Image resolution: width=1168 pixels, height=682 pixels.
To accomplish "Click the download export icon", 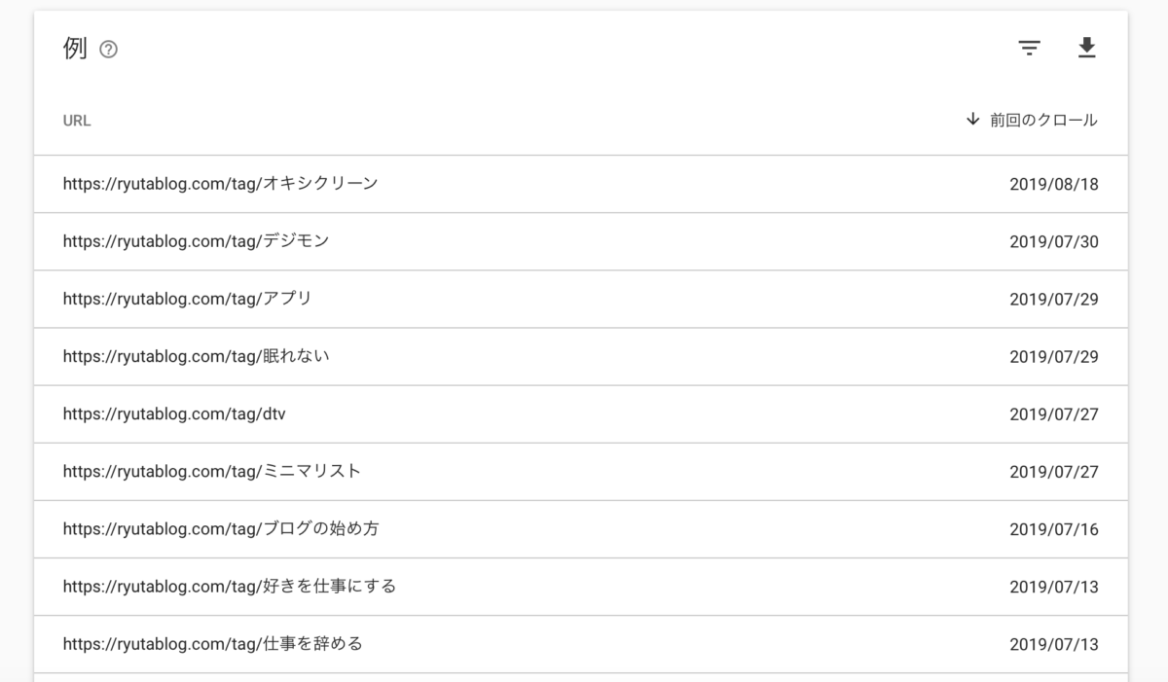I will (1087, 48).
